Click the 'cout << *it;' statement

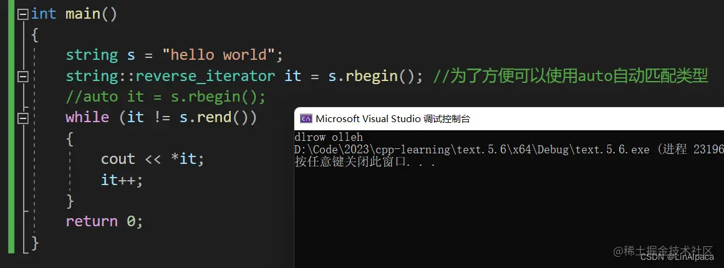[152, 159]
